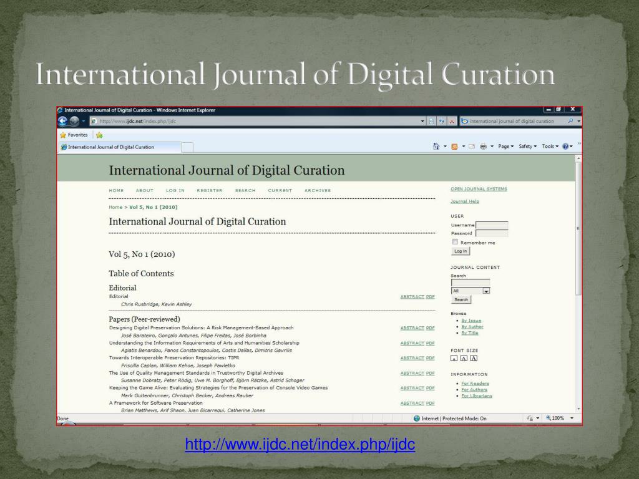Viewport: 639px width, 479px height.
Task: Select the medium font size A icon
Action: coord(464,359)
